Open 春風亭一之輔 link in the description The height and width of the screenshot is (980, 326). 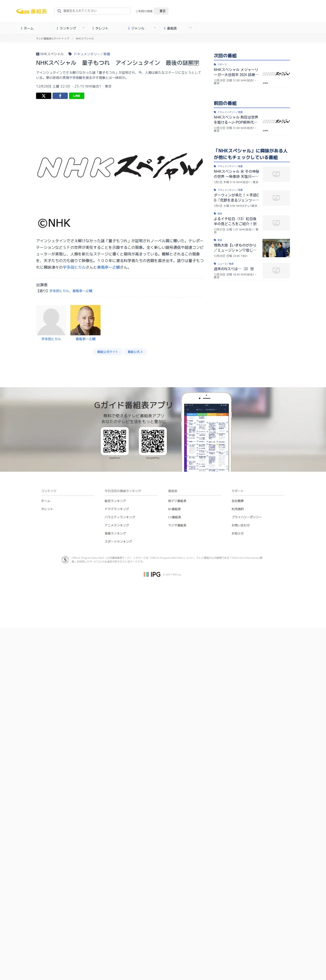point(108,267)
